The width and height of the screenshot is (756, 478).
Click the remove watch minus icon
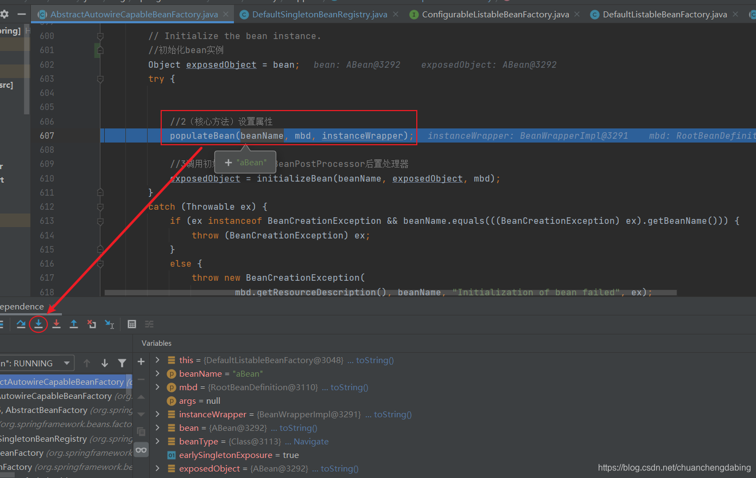pyautogui.click(x=141, y=379)
